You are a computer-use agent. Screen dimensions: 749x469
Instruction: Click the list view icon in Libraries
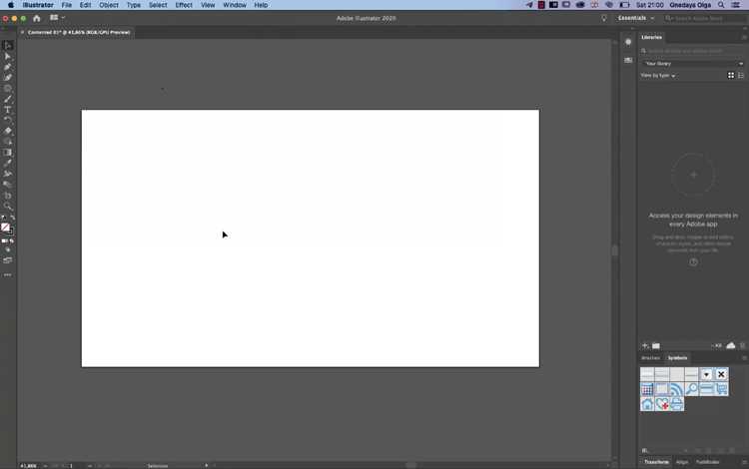point(741,76)
